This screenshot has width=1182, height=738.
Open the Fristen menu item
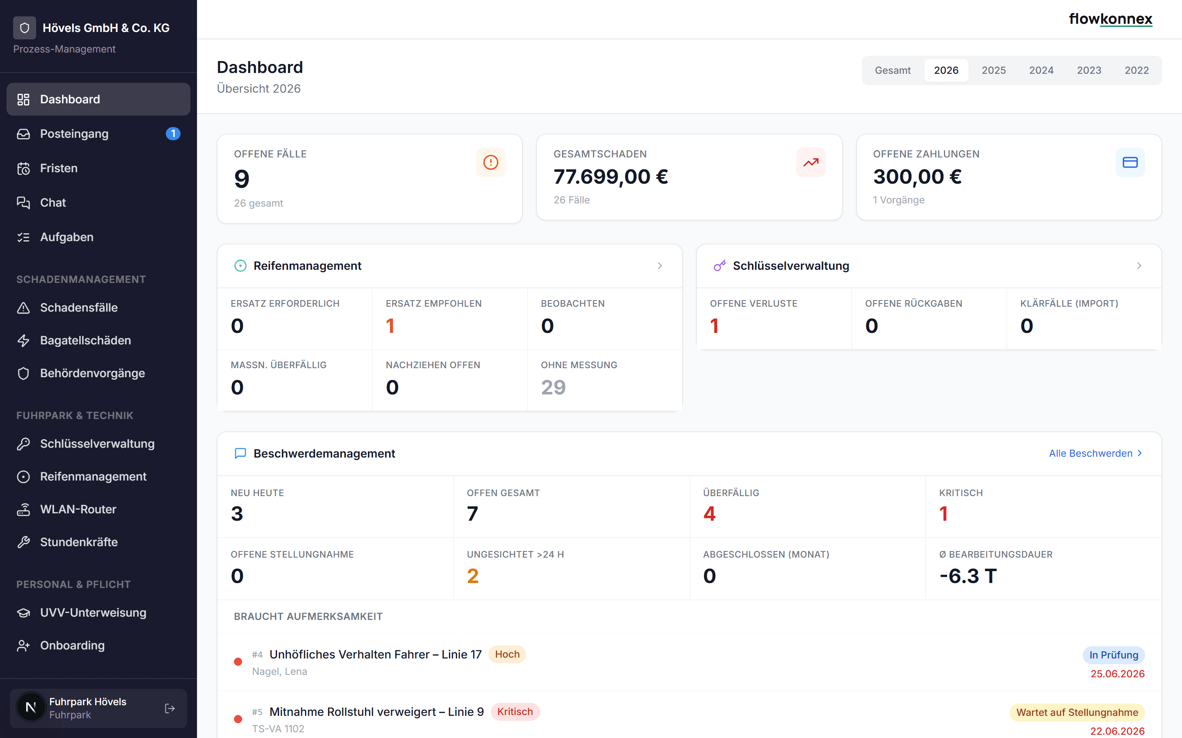(x=98, y=169)
